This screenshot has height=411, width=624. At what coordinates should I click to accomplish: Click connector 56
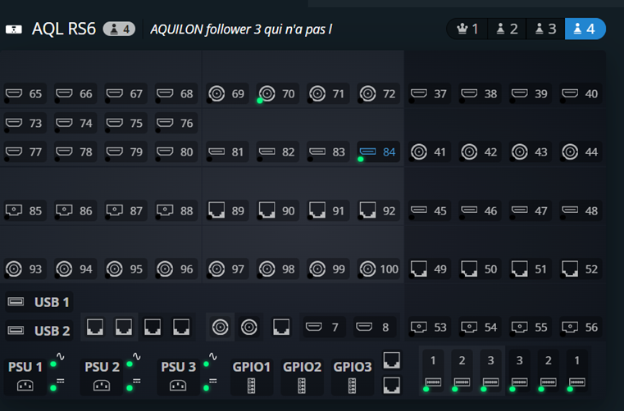pos(580,327)
